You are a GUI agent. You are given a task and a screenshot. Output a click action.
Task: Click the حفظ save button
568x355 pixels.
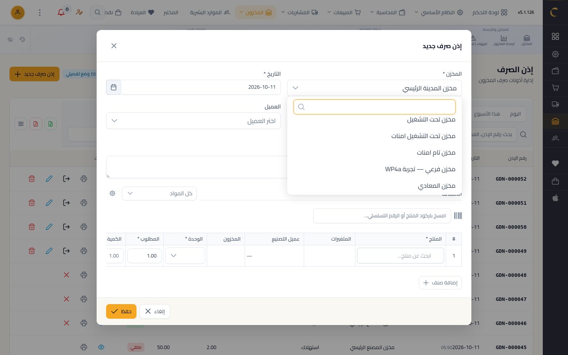click(121, 311)
